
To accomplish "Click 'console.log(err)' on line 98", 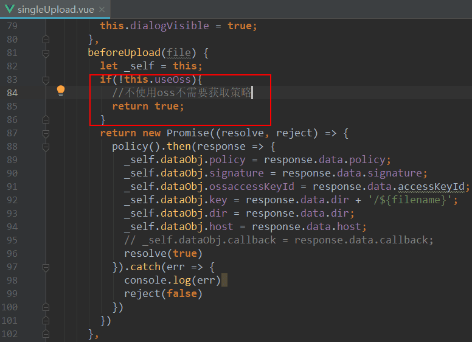I will (173, 281).
